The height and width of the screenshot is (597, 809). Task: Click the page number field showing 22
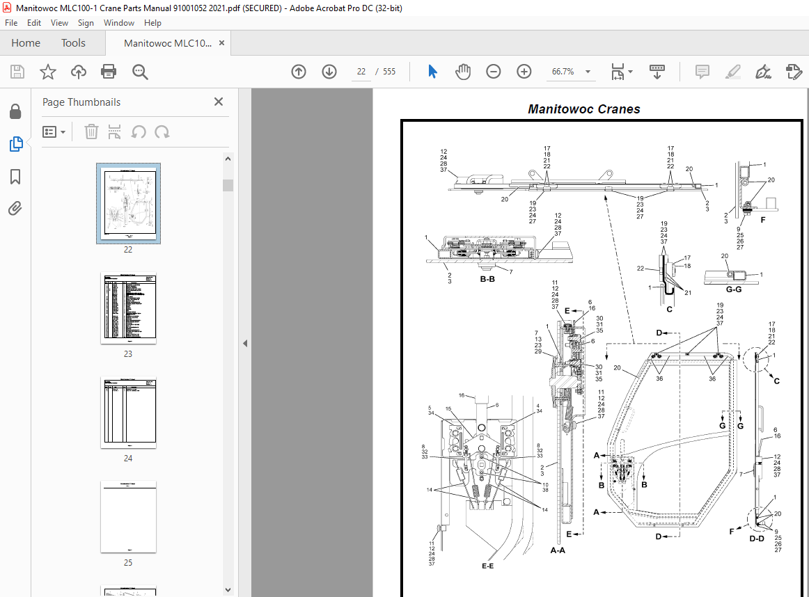point(361,72)
